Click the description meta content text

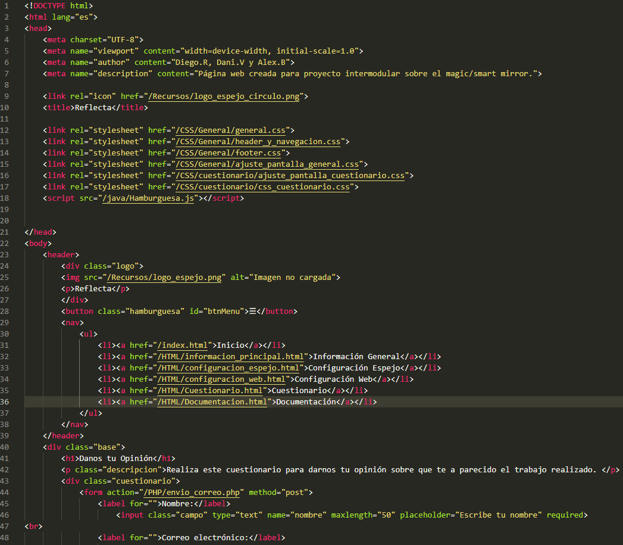point(365,74)
